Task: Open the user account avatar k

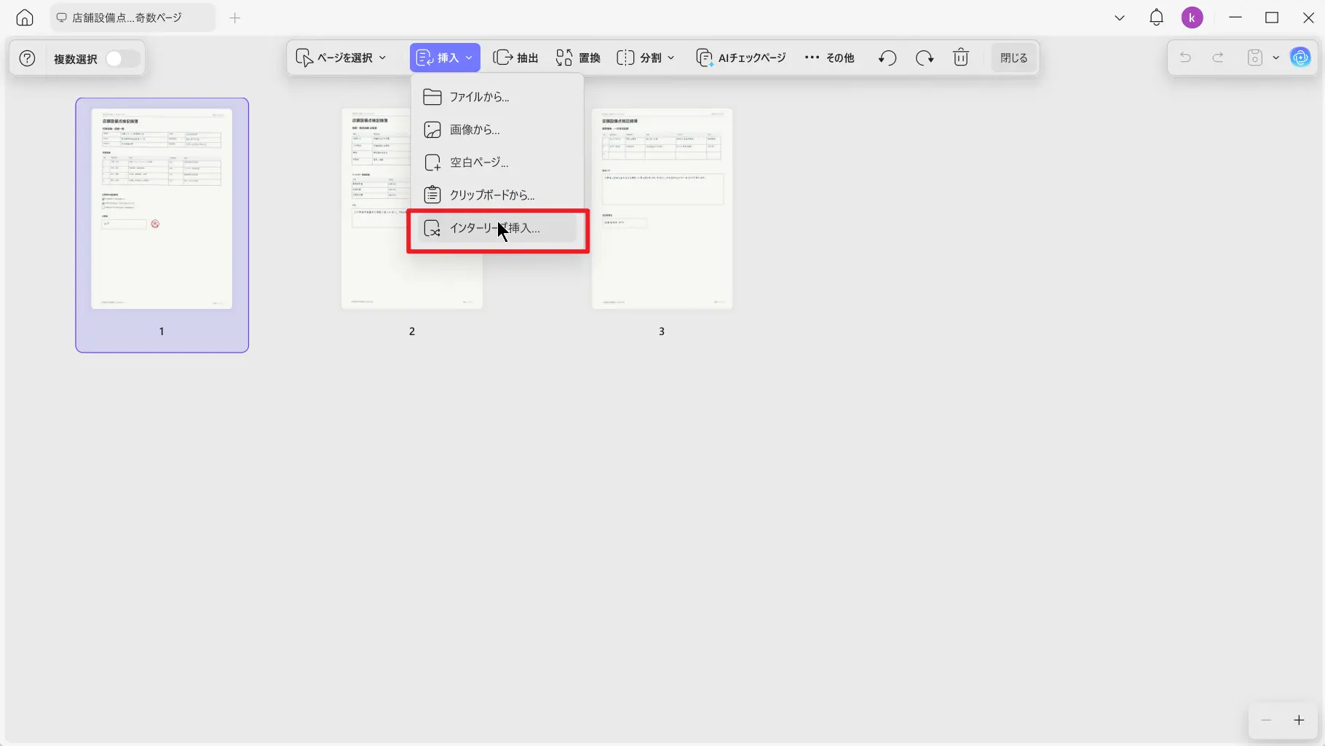Action: pyautogui.click(x=1192, y=17)
